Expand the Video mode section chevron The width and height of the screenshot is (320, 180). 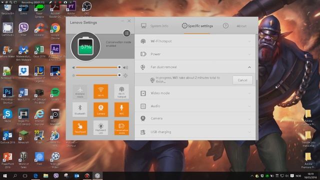point(249,93)
